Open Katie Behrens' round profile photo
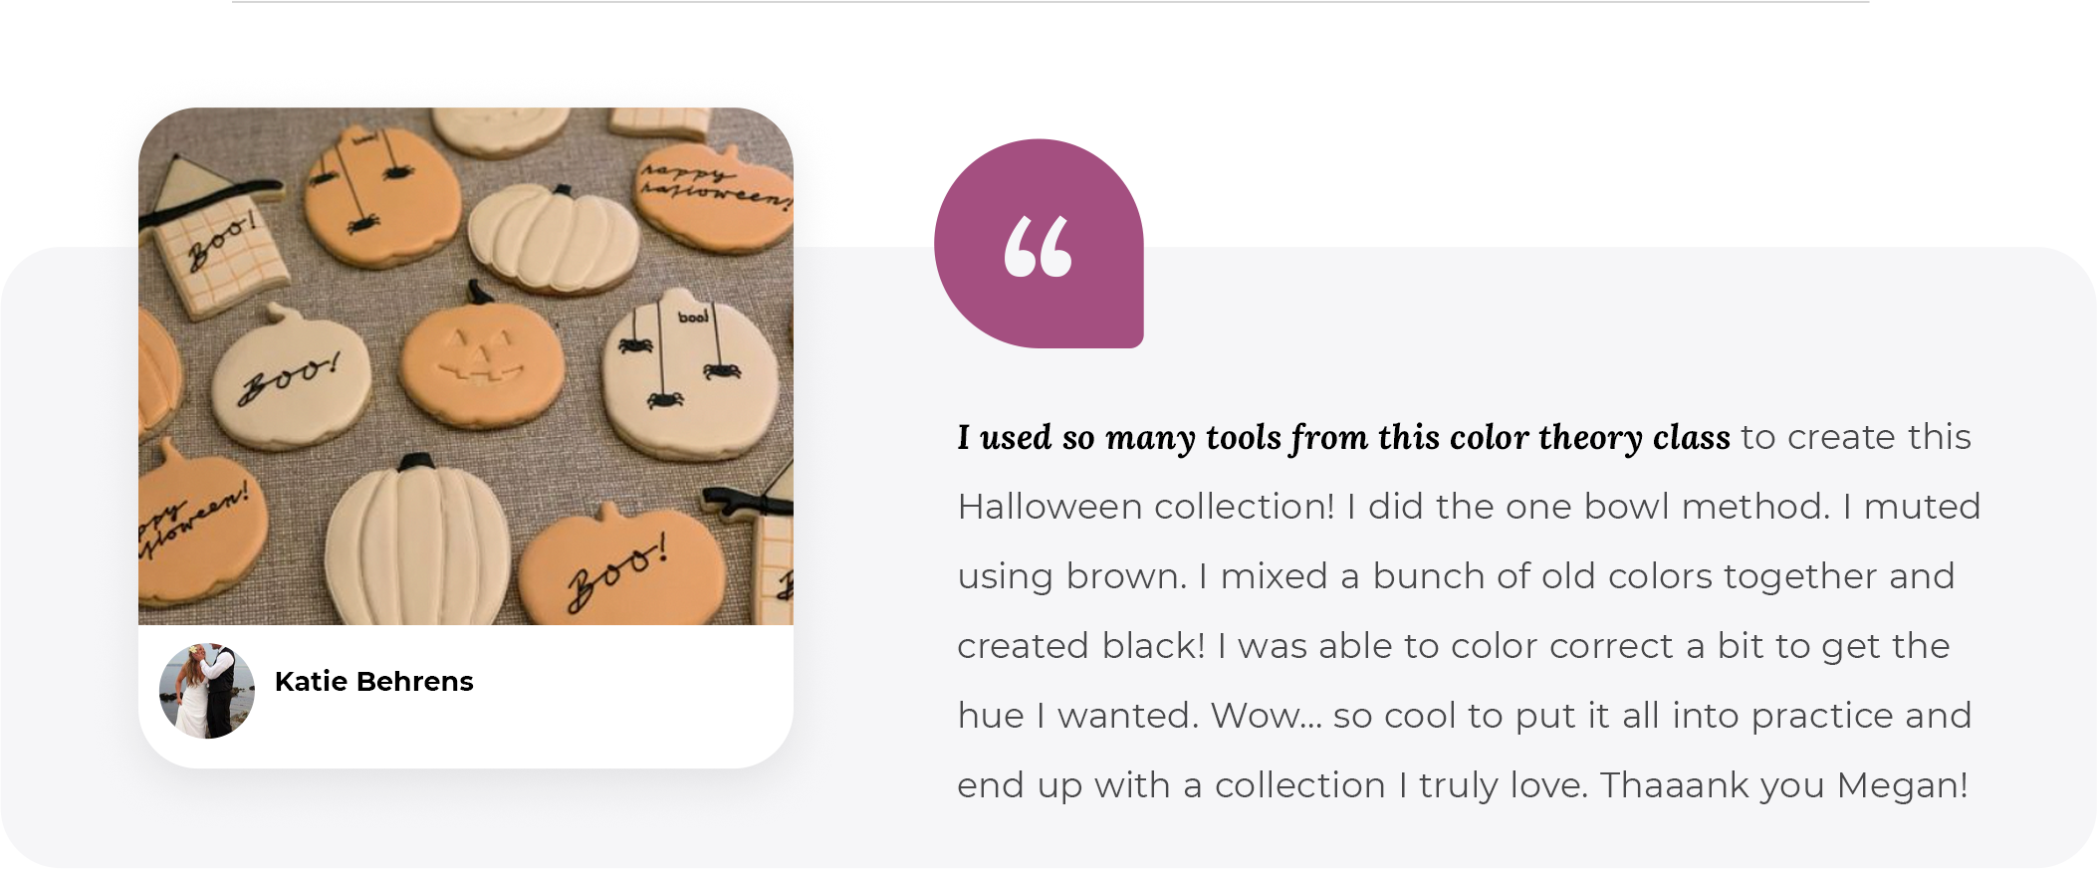The height and width of the screenshot is (869, 2097). coord(207,691)
